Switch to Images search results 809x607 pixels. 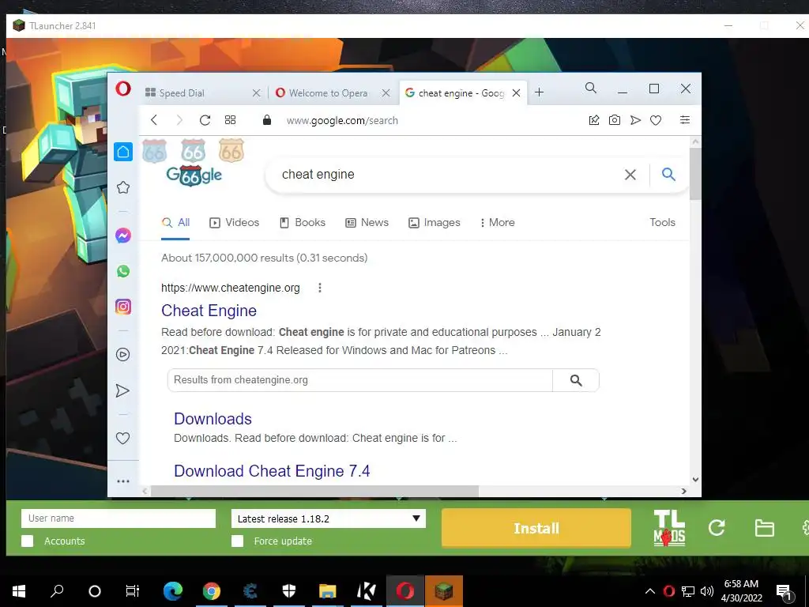[434, 222]
